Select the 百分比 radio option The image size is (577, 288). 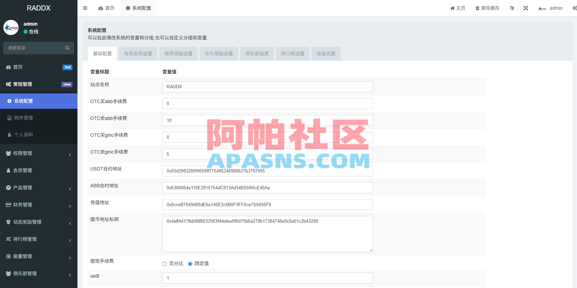point(165,264)
